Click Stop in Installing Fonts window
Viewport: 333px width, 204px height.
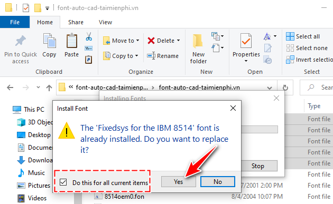[258, 166]
